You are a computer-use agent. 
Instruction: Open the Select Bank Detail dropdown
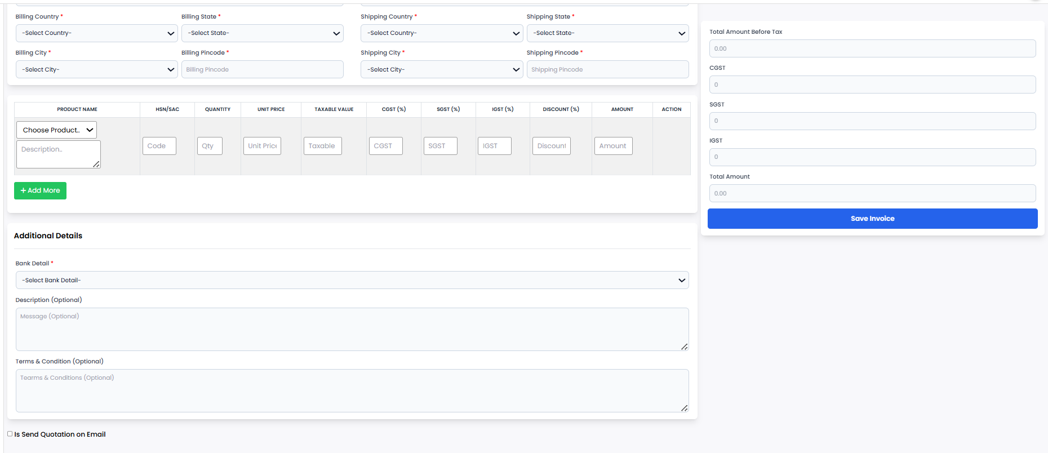(x=352, y=280)
